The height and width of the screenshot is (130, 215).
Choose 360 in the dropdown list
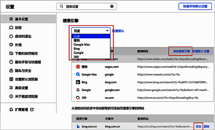coord(91,57)
